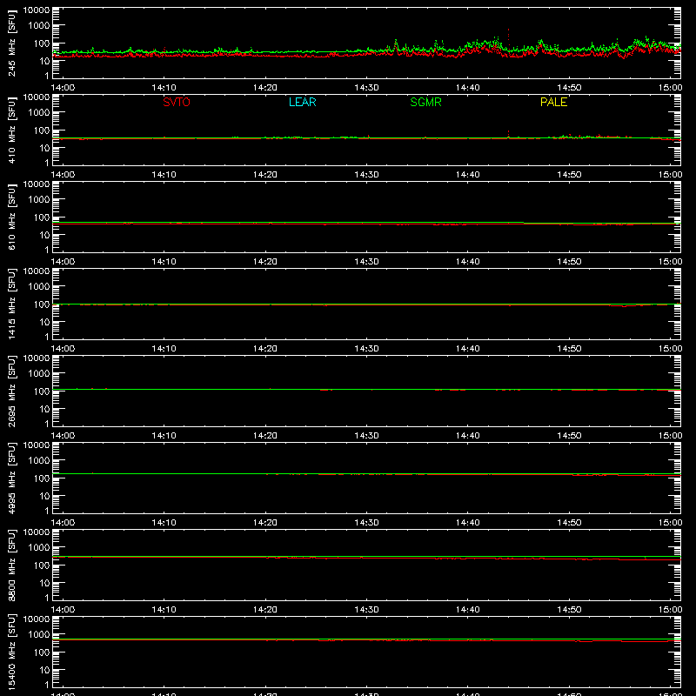Click the 1000 y-axis value of the 8800 MHz plot
The height and width of the screenshot is (696, 696).
pos(39,548)
